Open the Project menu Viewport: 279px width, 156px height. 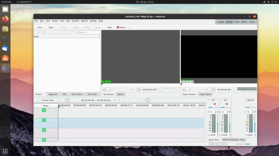coord(55,21)
